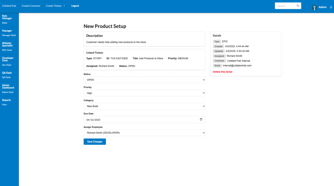Open WS1-Dash under Website Specialist
The width and height of the screenshot is (334, 186).
click(7, 50)
